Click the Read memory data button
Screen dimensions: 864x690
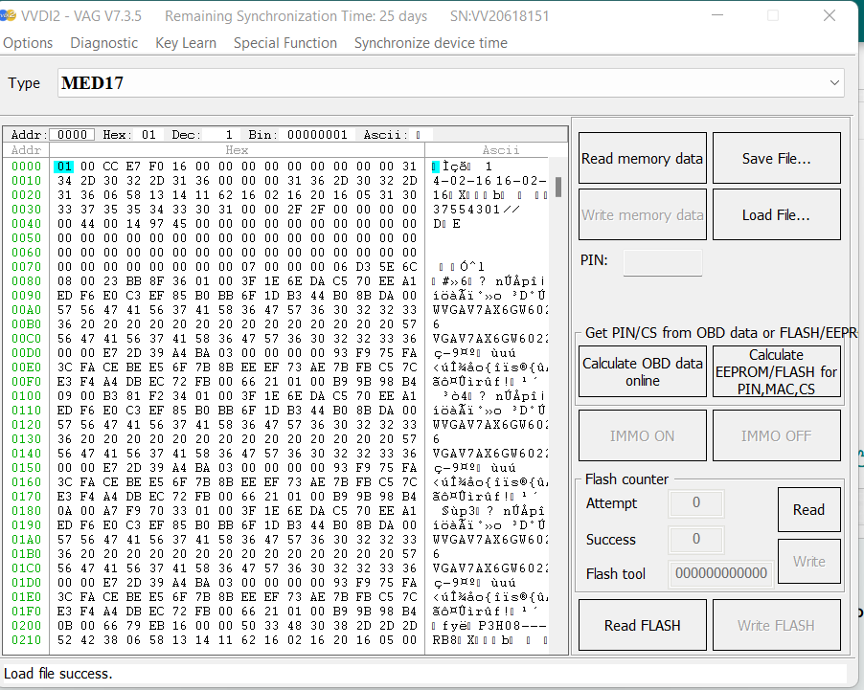pos(642,159)
